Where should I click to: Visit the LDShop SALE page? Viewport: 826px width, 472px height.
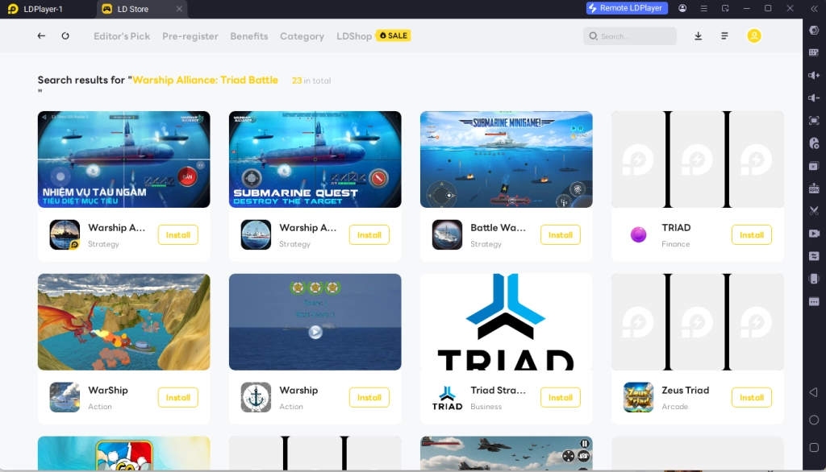click(x=373, y=36)
